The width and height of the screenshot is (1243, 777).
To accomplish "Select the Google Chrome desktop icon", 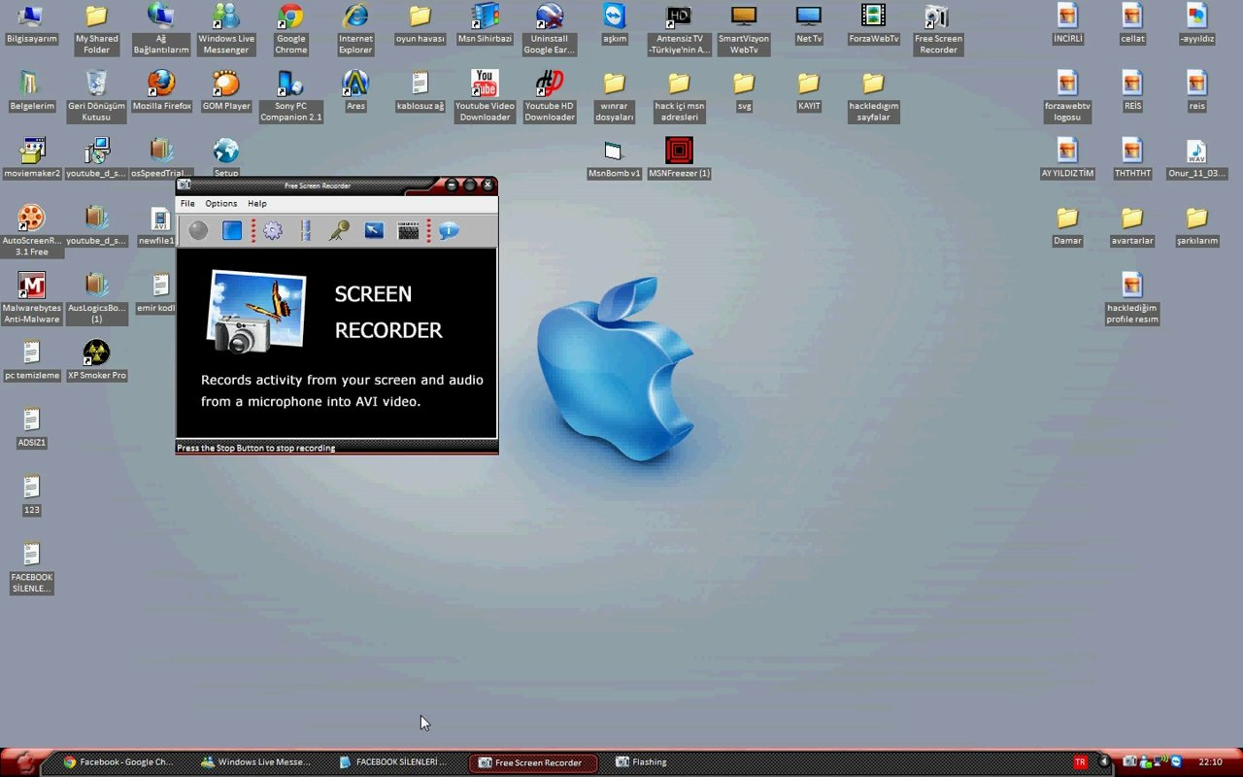I will (290, 29).
